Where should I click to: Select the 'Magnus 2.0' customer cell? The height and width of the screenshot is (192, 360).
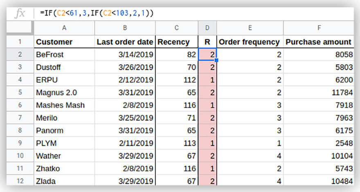(64, 93)
